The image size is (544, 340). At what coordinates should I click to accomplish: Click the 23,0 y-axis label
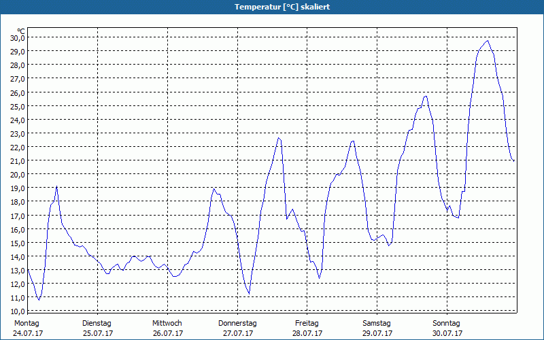[x=18, y=134]
